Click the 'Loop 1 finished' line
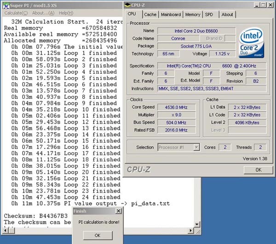The image size is (276, 244). [64, 53]
